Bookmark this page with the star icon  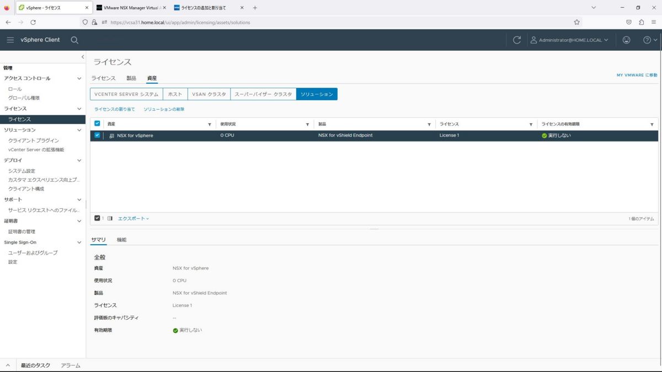tap(576, 22)
